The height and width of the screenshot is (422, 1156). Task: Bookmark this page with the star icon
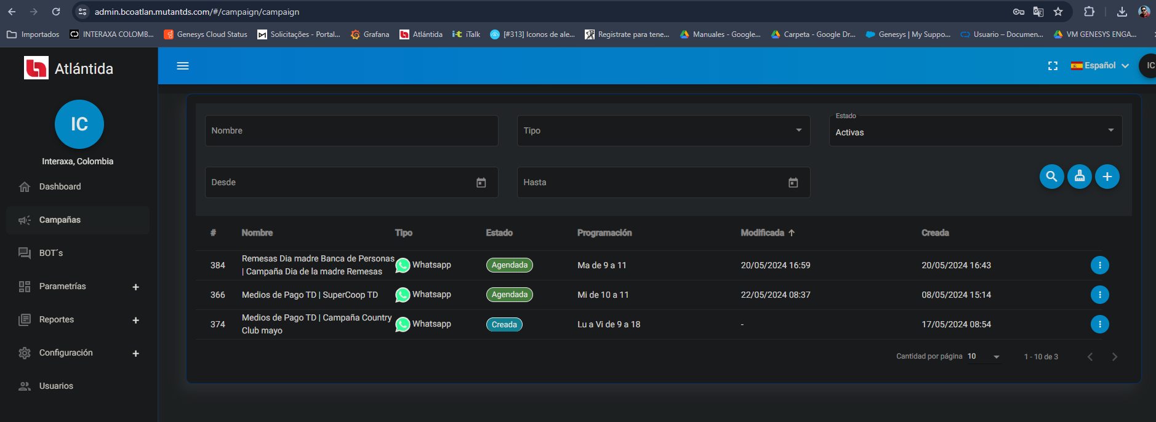click(1058, 12)
